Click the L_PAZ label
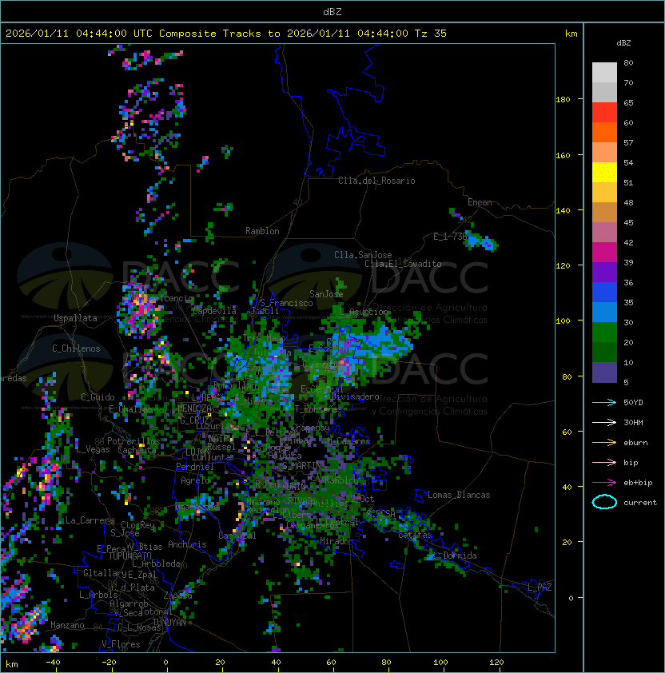Image resolution: width=665 pixels, height=673 pixels. (540, 587)
